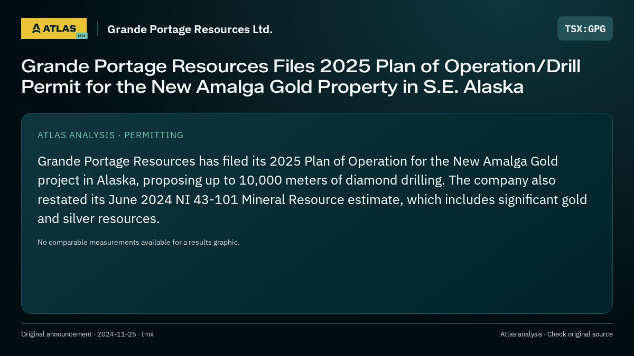Click the headline about the 2025 Plan of Operation

click(x=301, y=76)
